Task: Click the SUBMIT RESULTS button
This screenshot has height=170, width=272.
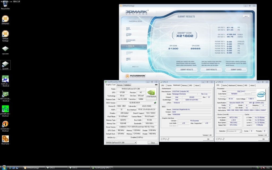Action: pos(187,70)
